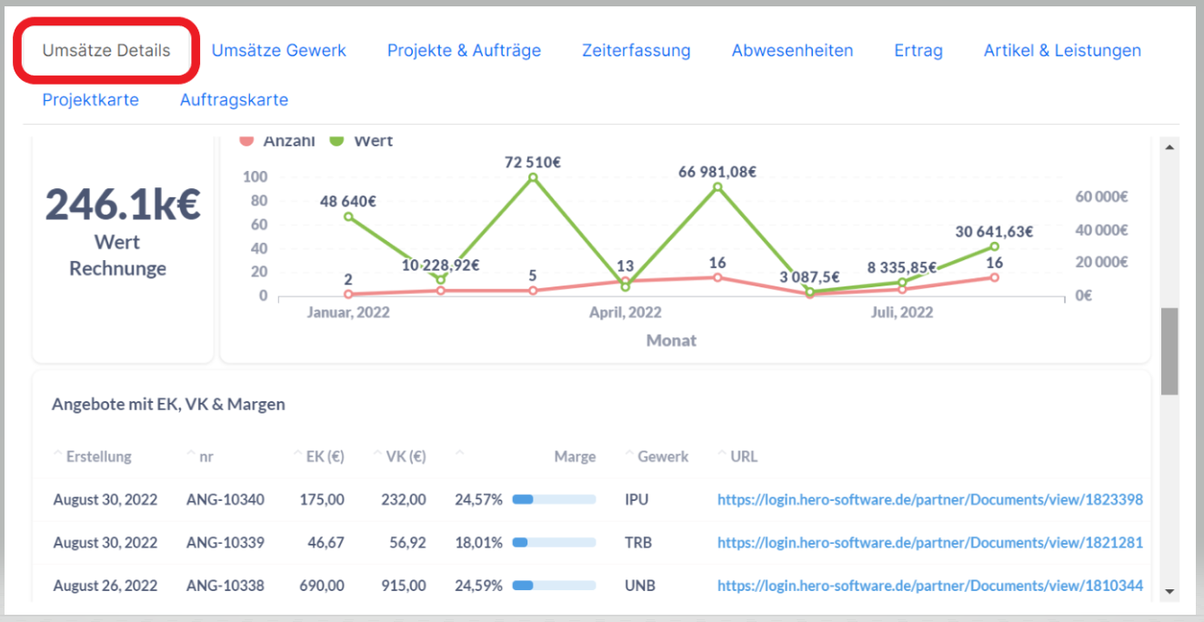Click the April, 2022 axis label

[x=626, y=313]
